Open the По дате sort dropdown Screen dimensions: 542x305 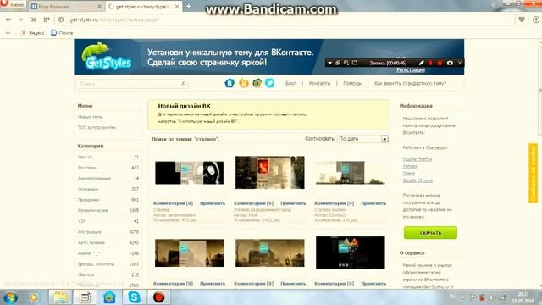tap(363, 139)
